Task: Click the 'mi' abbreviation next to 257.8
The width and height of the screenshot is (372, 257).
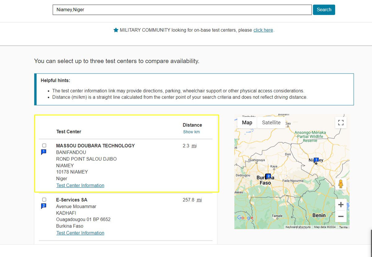Action: tap(199, 200)
